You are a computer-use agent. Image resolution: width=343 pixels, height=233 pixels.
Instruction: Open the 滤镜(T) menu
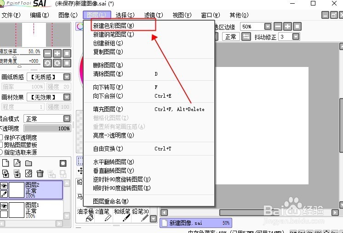point(154,15)
